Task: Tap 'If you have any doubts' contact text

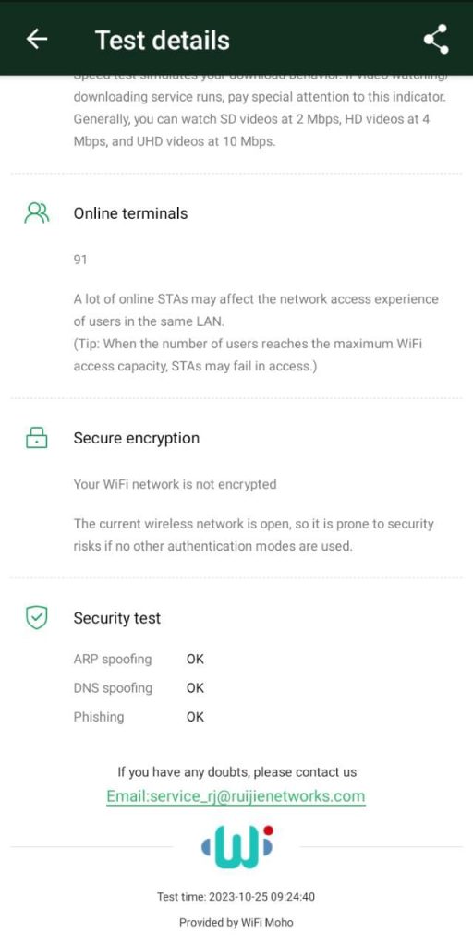Action: 237,772
